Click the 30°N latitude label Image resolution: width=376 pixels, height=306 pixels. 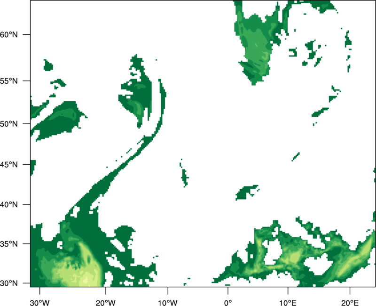(9, 283)
